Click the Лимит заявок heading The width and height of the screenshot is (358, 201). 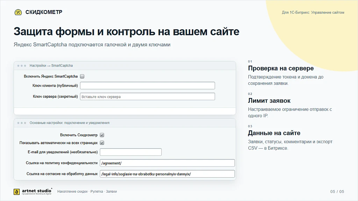point(269,100)
